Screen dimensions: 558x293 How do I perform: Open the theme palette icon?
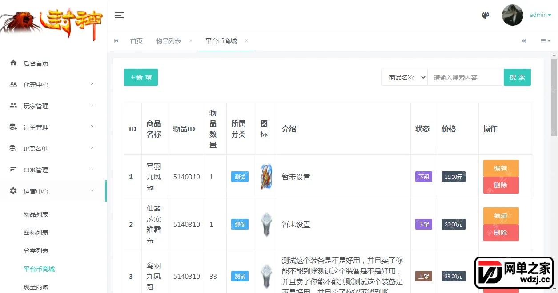486,15
